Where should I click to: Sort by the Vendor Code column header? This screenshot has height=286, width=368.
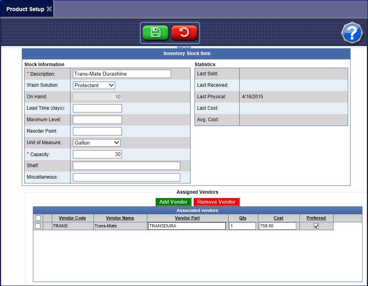point(72,218)
